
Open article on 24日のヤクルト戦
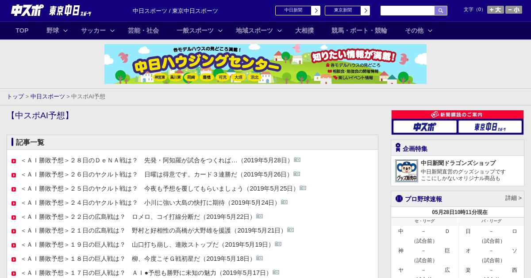click(x=150, y=203)
